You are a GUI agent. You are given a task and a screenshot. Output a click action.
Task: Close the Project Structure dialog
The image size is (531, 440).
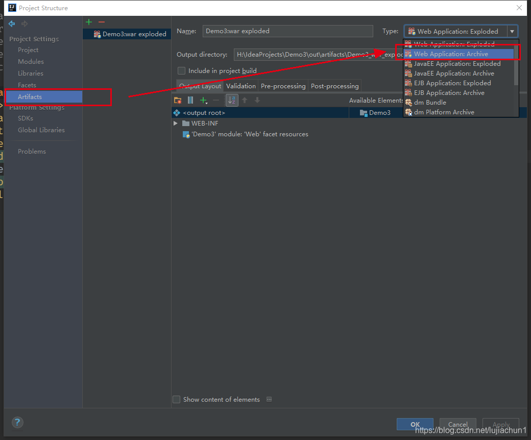[519, 8]
